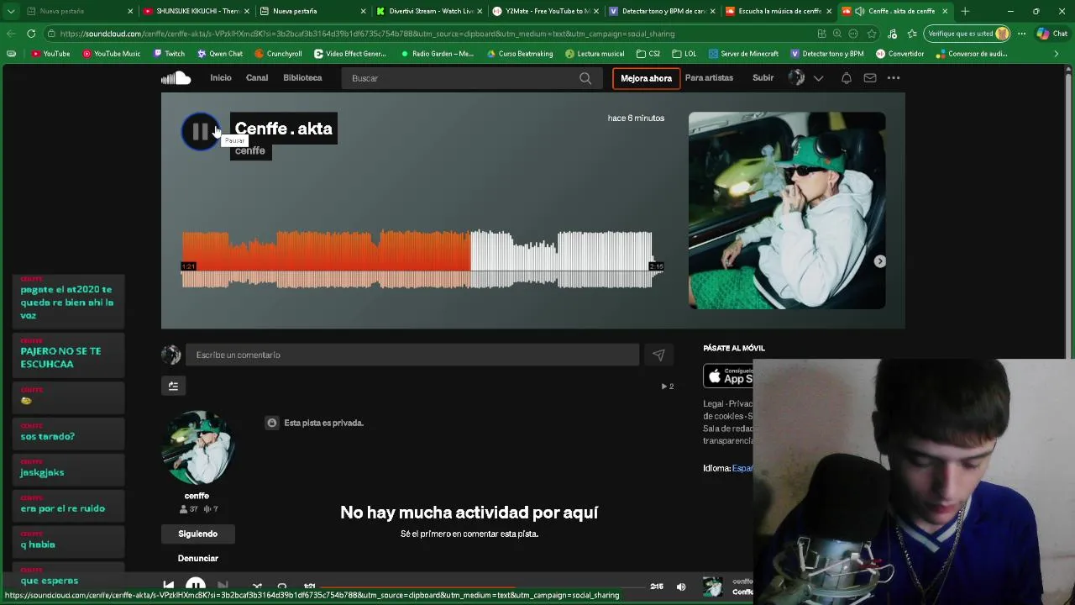
Task: Open the Server de Minecraft bookmark
Action: coord(743,54)
